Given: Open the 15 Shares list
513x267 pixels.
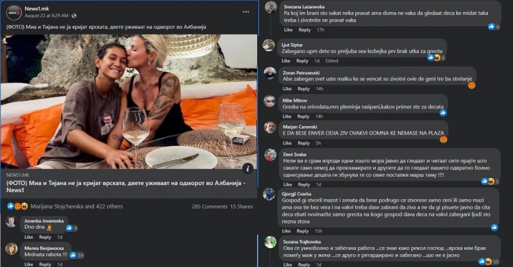Looking at the screenshot, I should pos(242,207).
